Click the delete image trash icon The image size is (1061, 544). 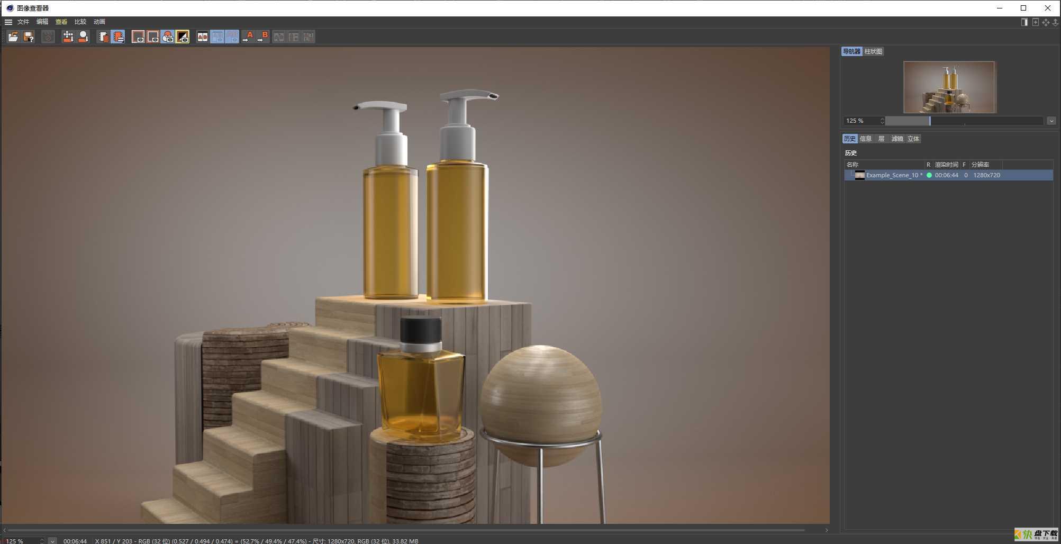pyautogui.click(x=103, y=37)
